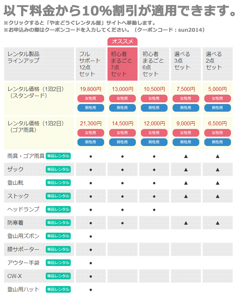The height and width of the screenshot is (300, 237).
Task: Open 単品レンタル for ストック
Action: [58, 196]
